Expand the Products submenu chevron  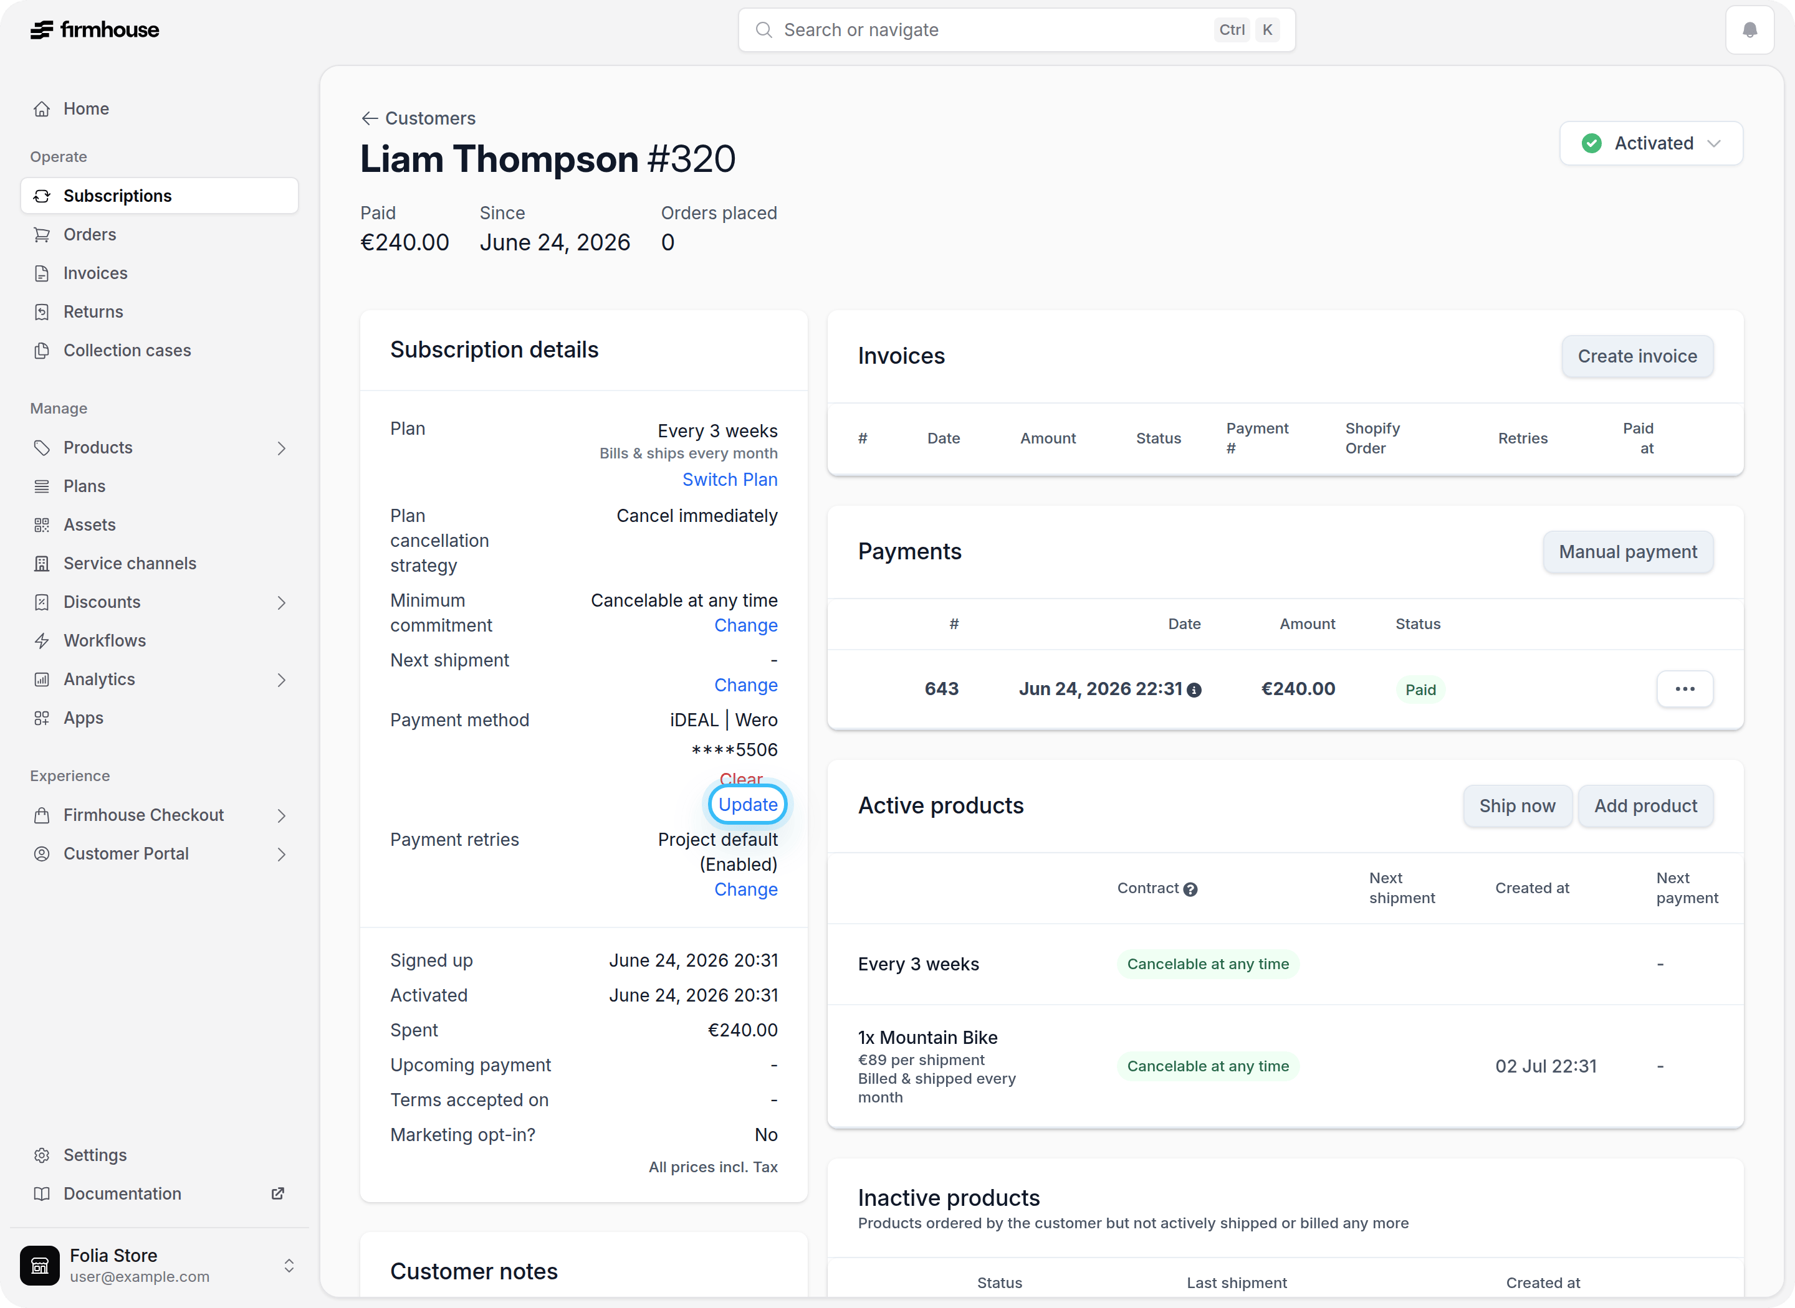tap(281, 448)
